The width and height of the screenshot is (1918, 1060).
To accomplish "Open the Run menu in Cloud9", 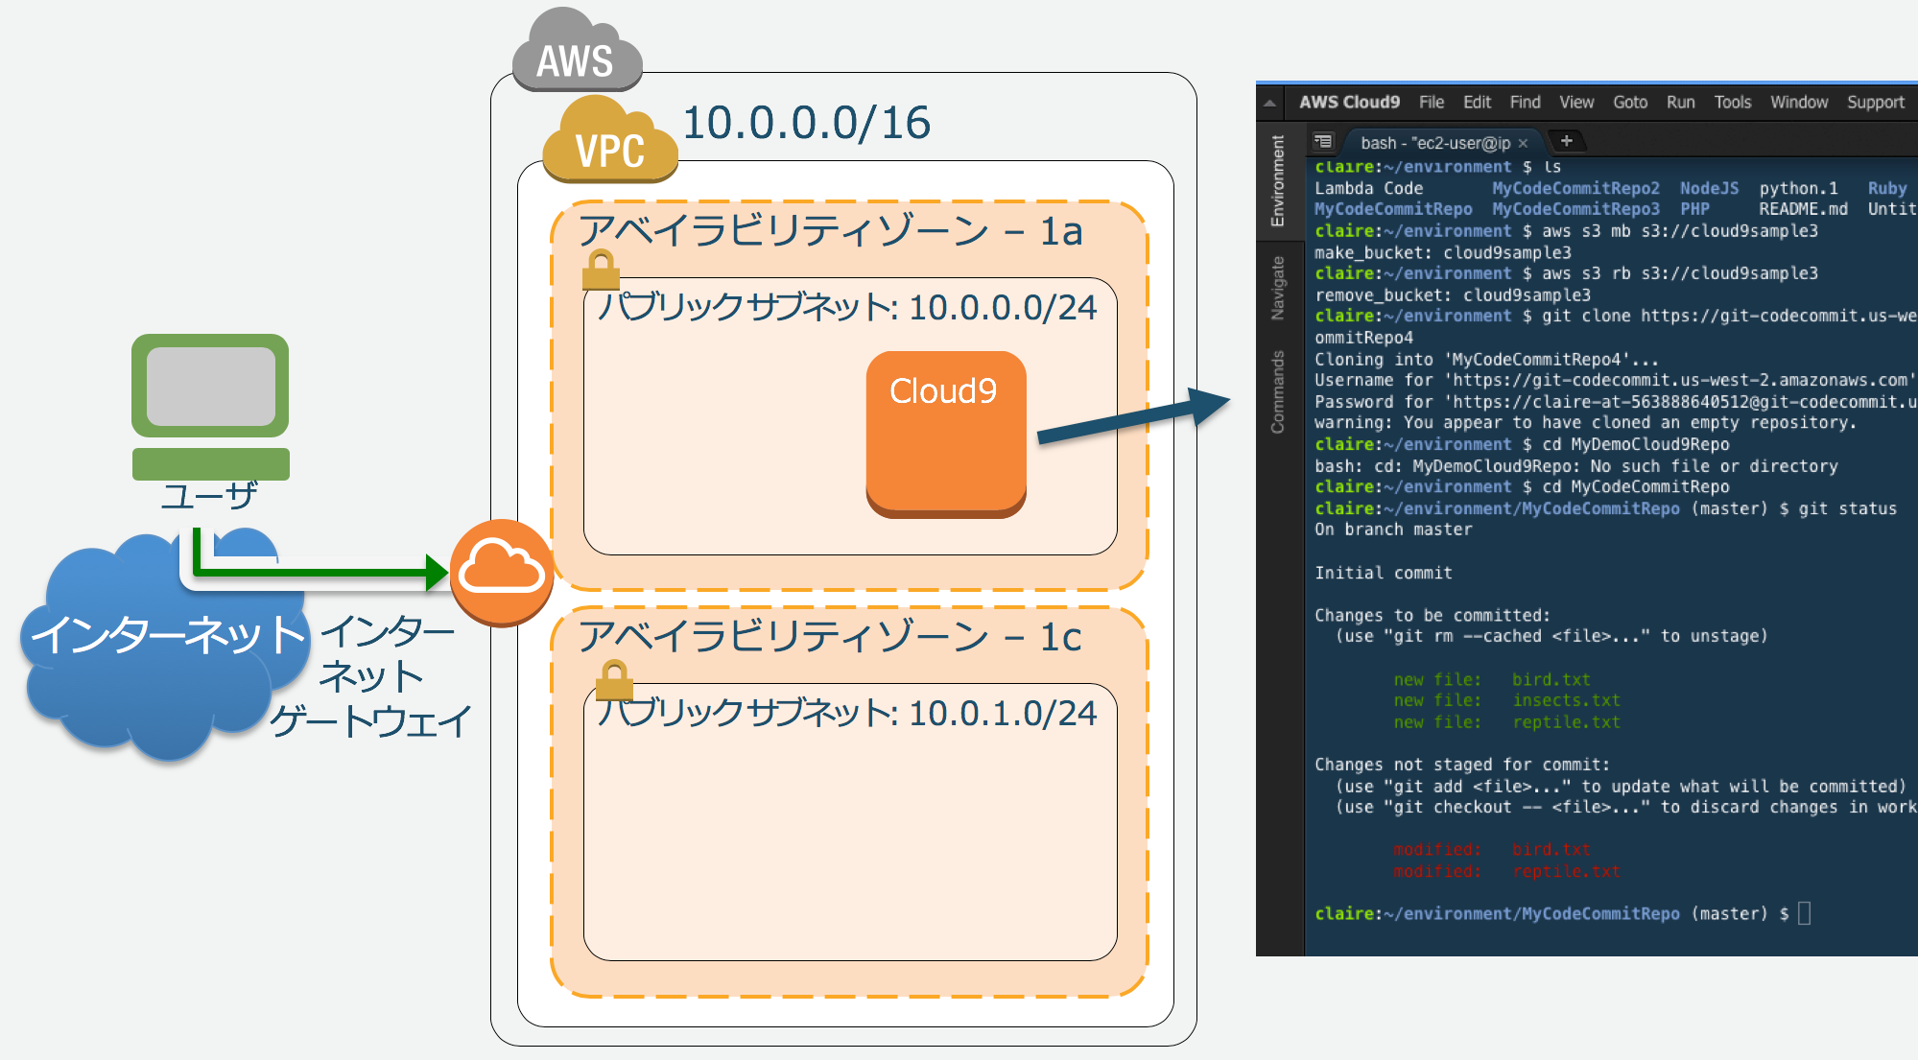I will point(1680,102).
